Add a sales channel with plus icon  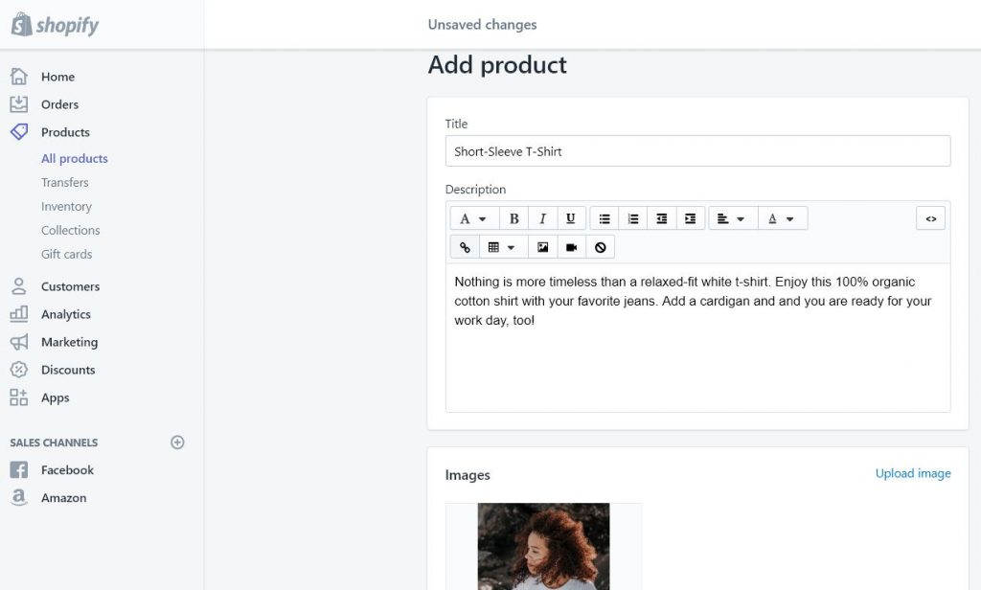(x=177, y=442)
